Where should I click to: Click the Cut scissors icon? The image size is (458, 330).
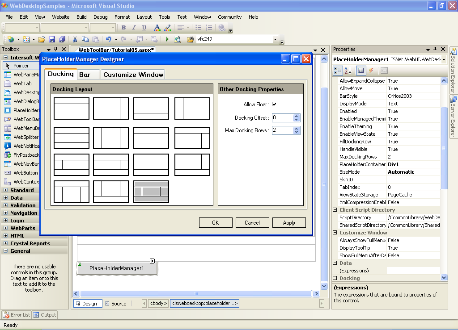(x=75, y=39)
